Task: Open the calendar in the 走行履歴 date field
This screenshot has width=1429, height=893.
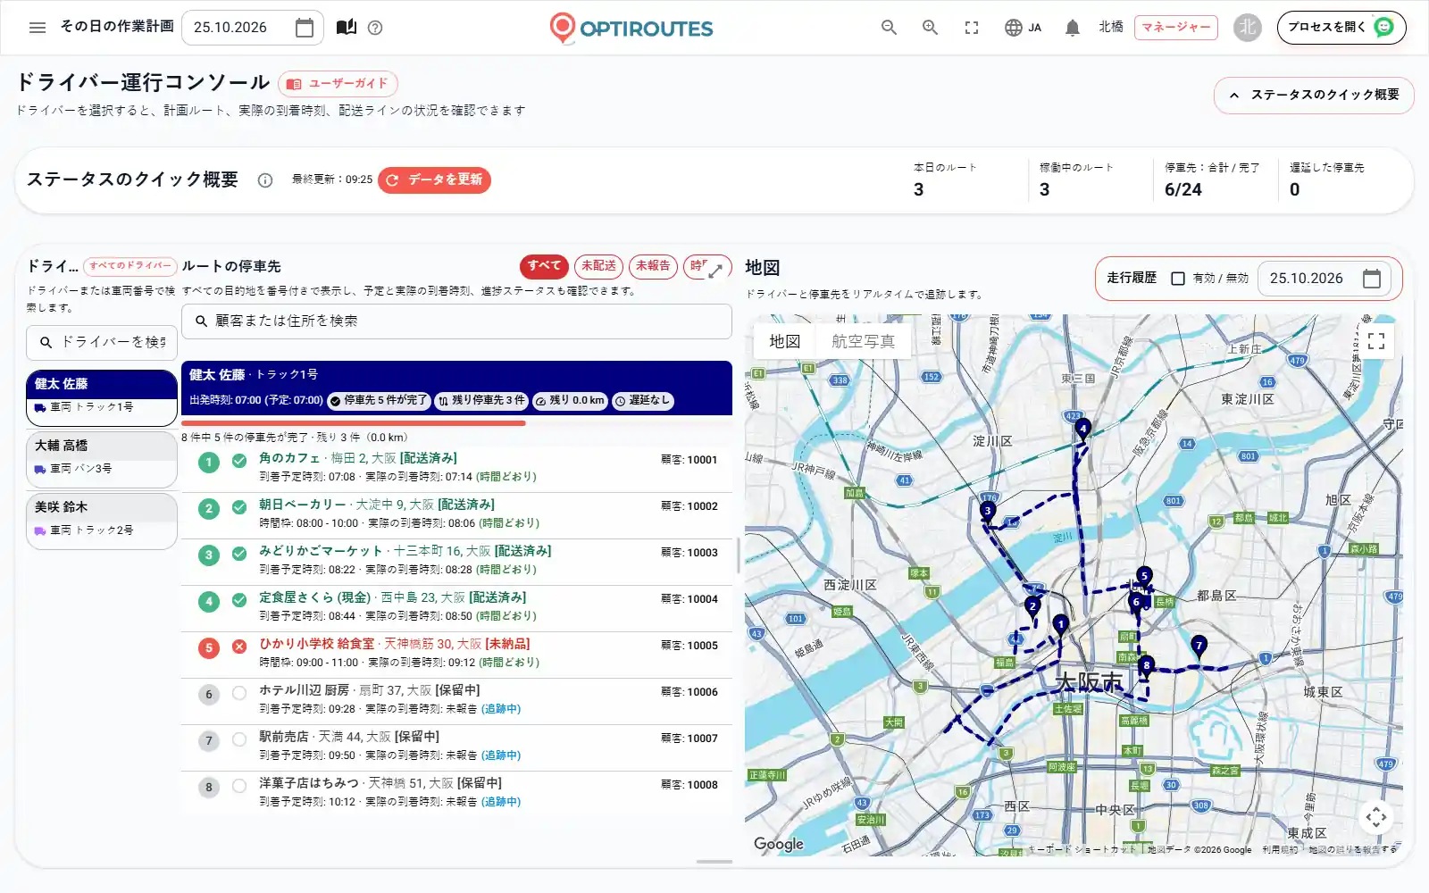Action: [1372, 279]
